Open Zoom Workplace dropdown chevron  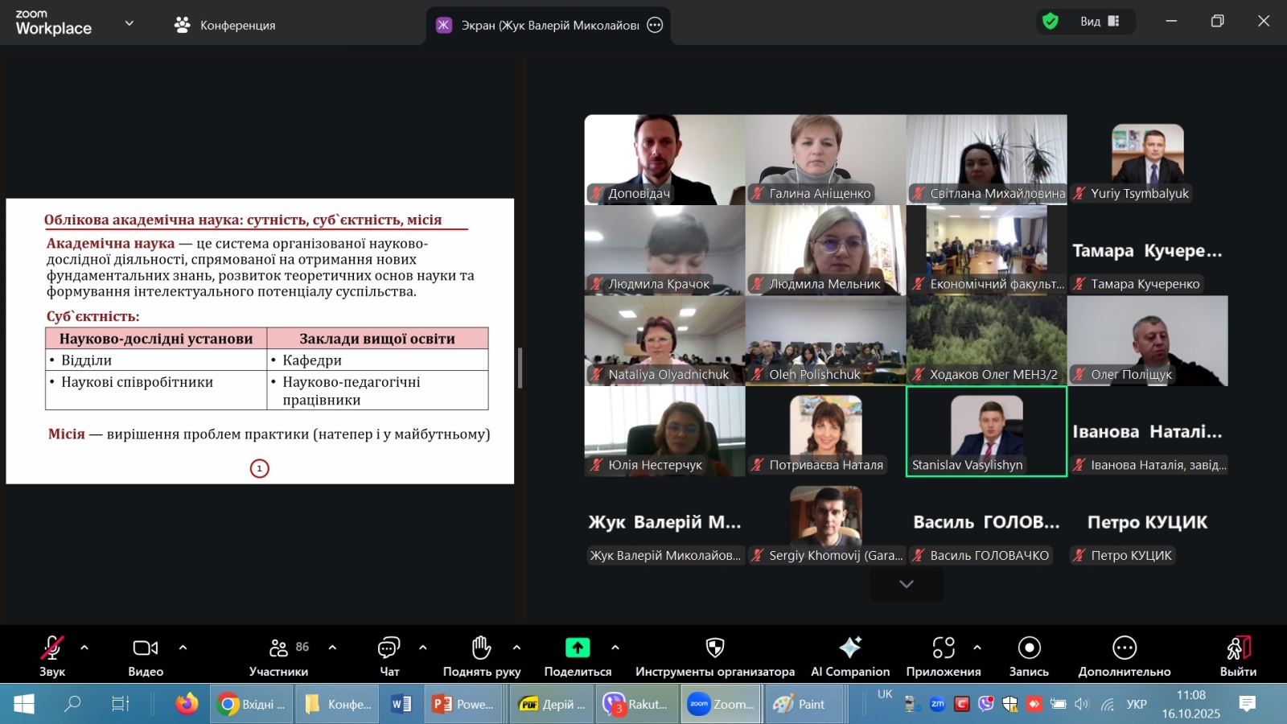[x=129, y=23]
